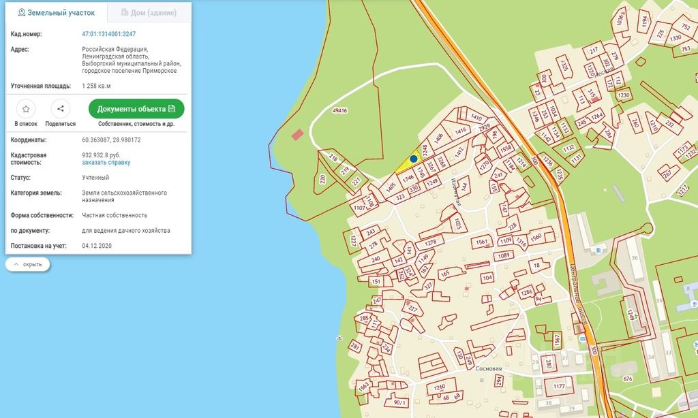Select map parcel labeled 1278

click(x=431, y=243)
